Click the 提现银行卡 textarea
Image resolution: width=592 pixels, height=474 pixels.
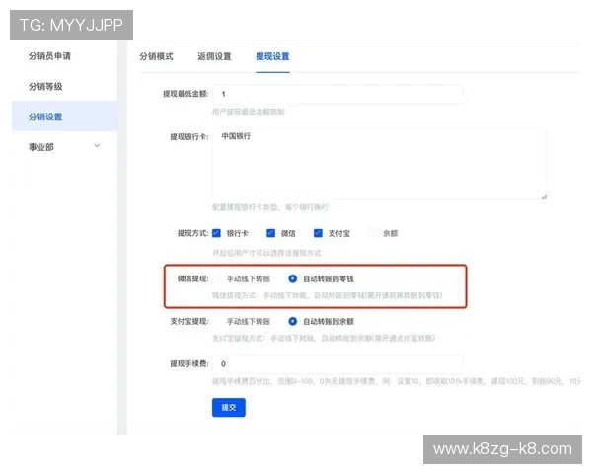click(380, 165)
